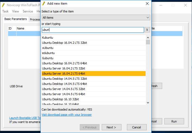Click the Next button
The width and height of the screenshot is (192, 133).
click(x=111, y=127)
